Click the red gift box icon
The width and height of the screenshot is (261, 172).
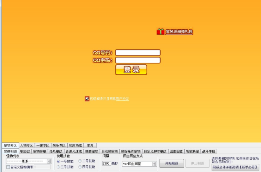pos(160,31)
